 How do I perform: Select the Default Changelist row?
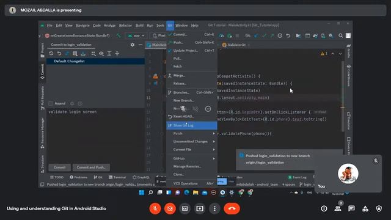tap(95, 61)
